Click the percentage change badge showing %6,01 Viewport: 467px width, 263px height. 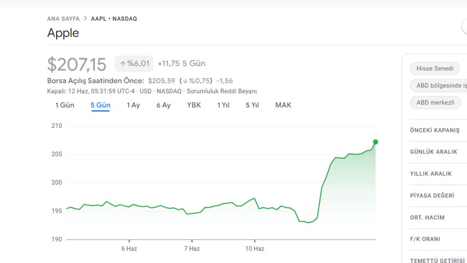[134, 63]
